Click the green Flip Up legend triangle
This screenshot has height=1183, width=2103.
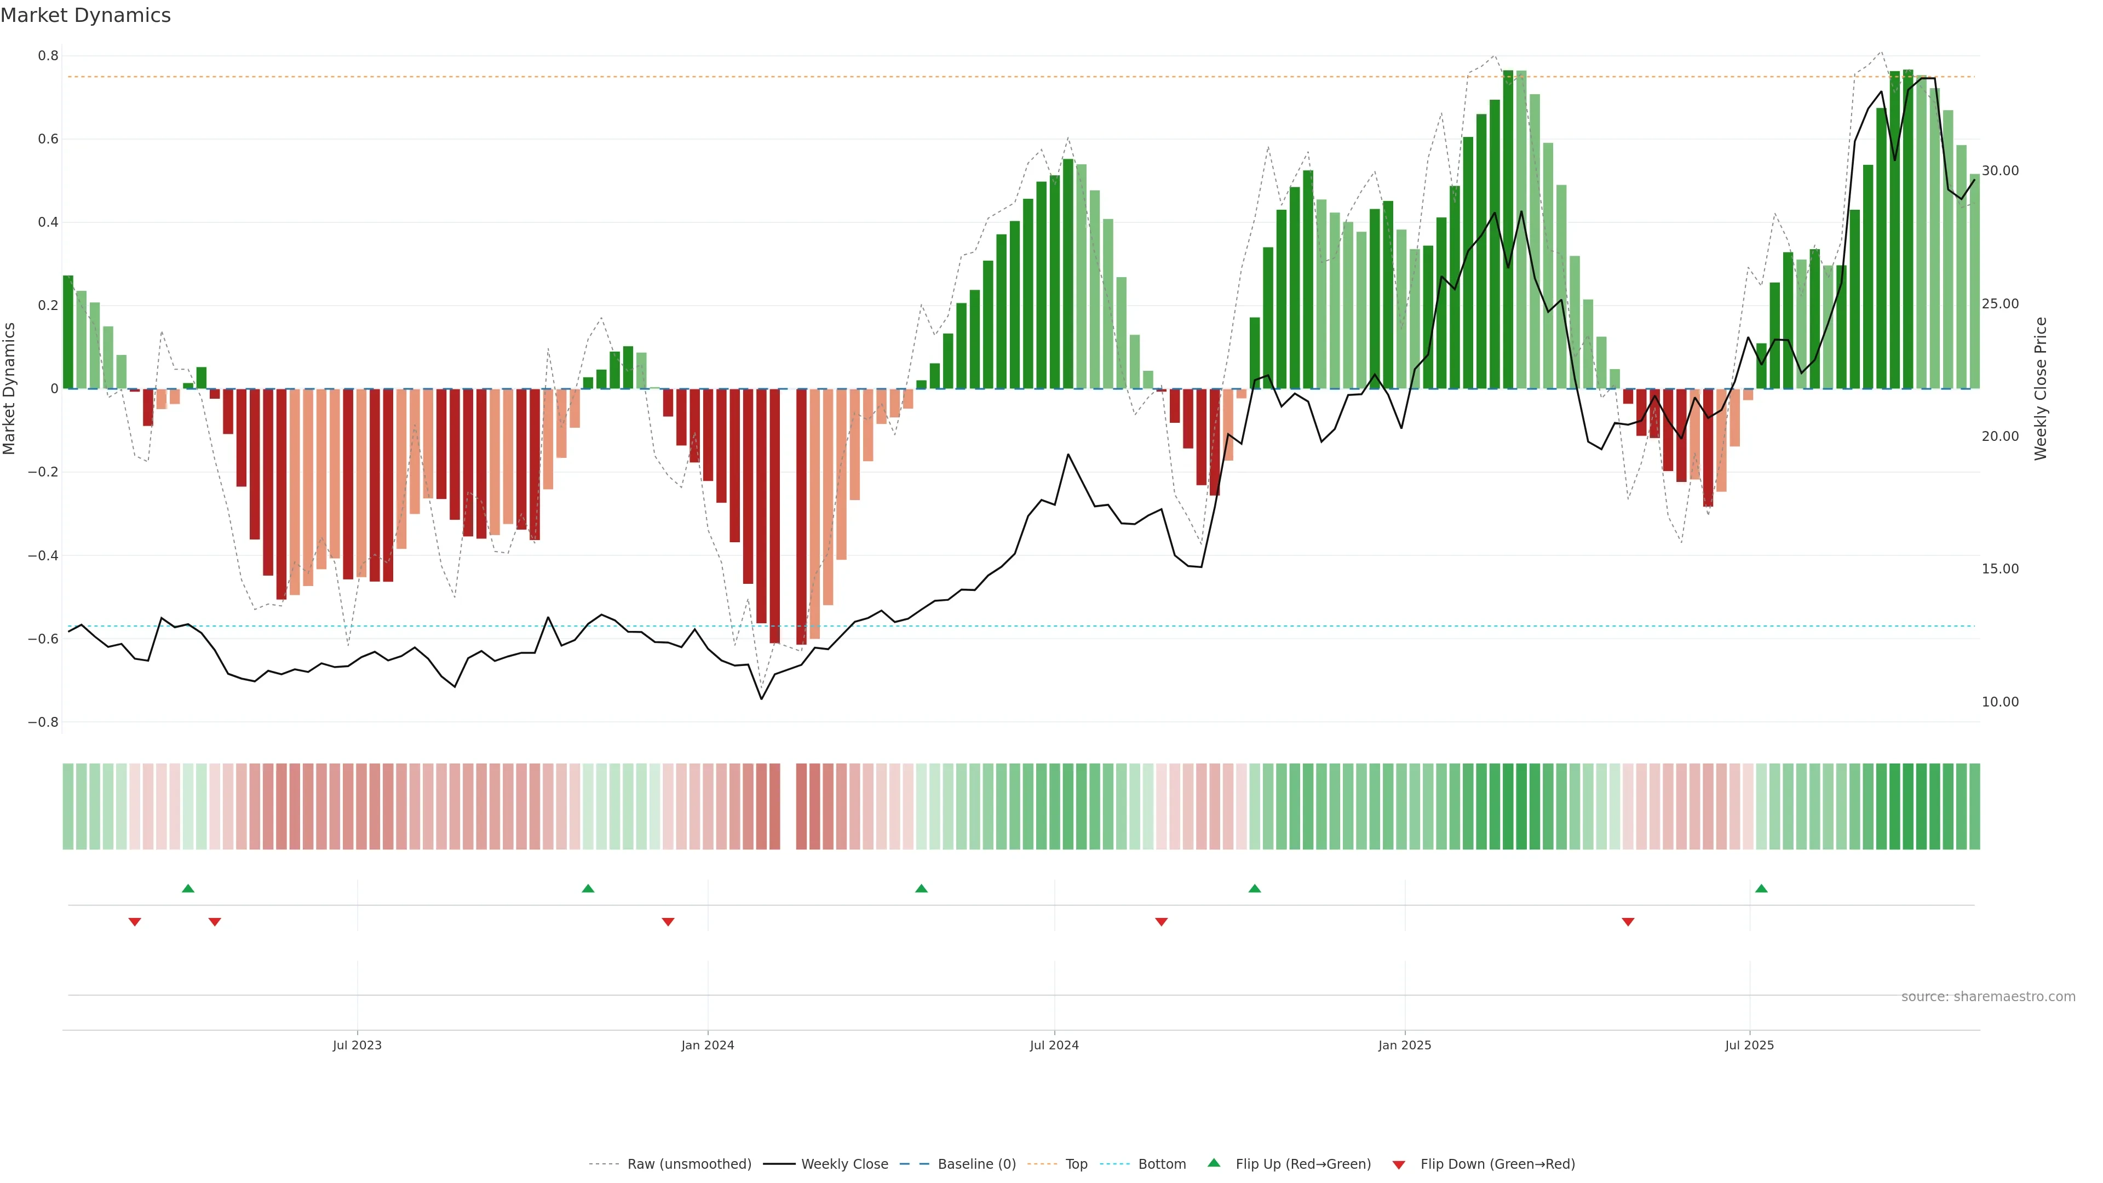1213,1163
